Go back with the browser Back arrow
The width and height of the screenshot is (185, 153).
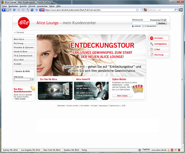point(4,10)
